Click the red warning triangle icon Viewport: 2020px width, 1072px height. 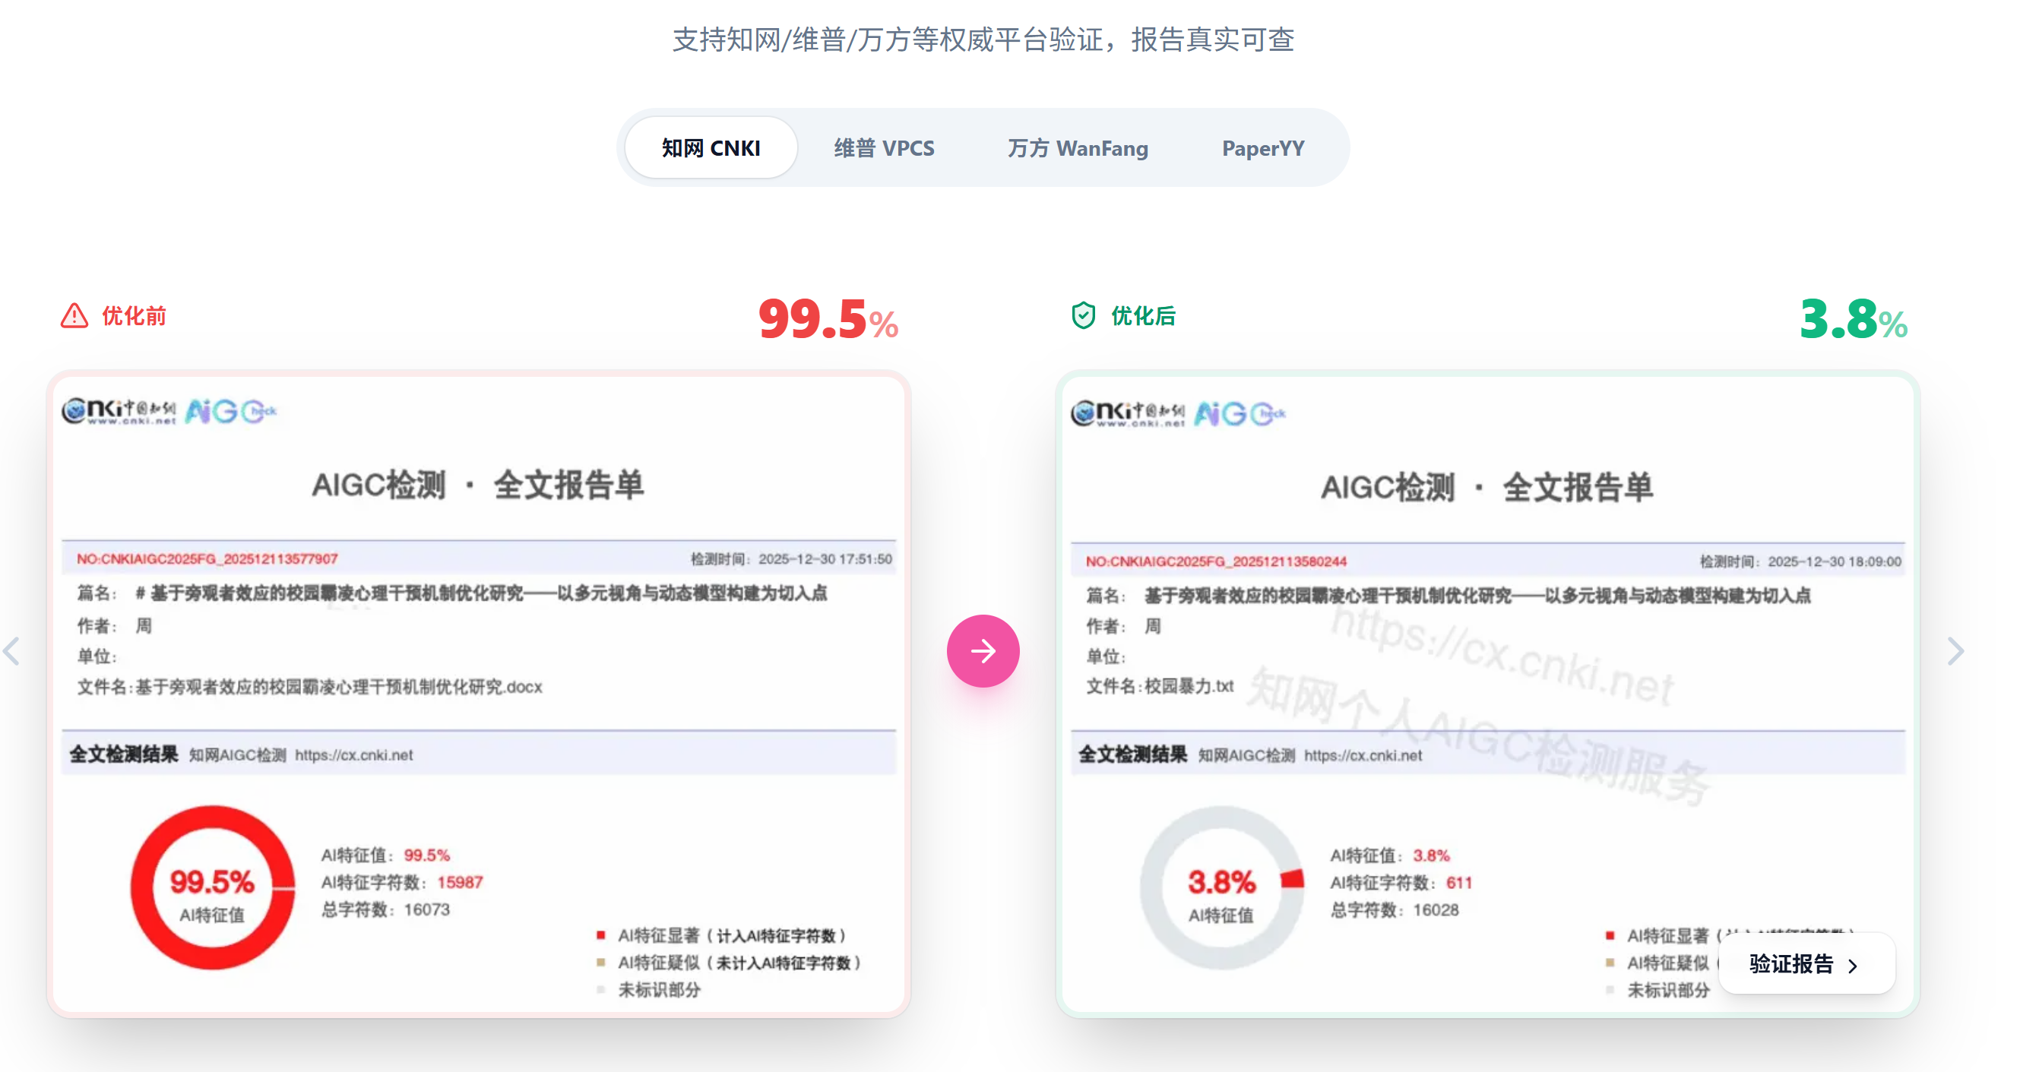point(74,315)
